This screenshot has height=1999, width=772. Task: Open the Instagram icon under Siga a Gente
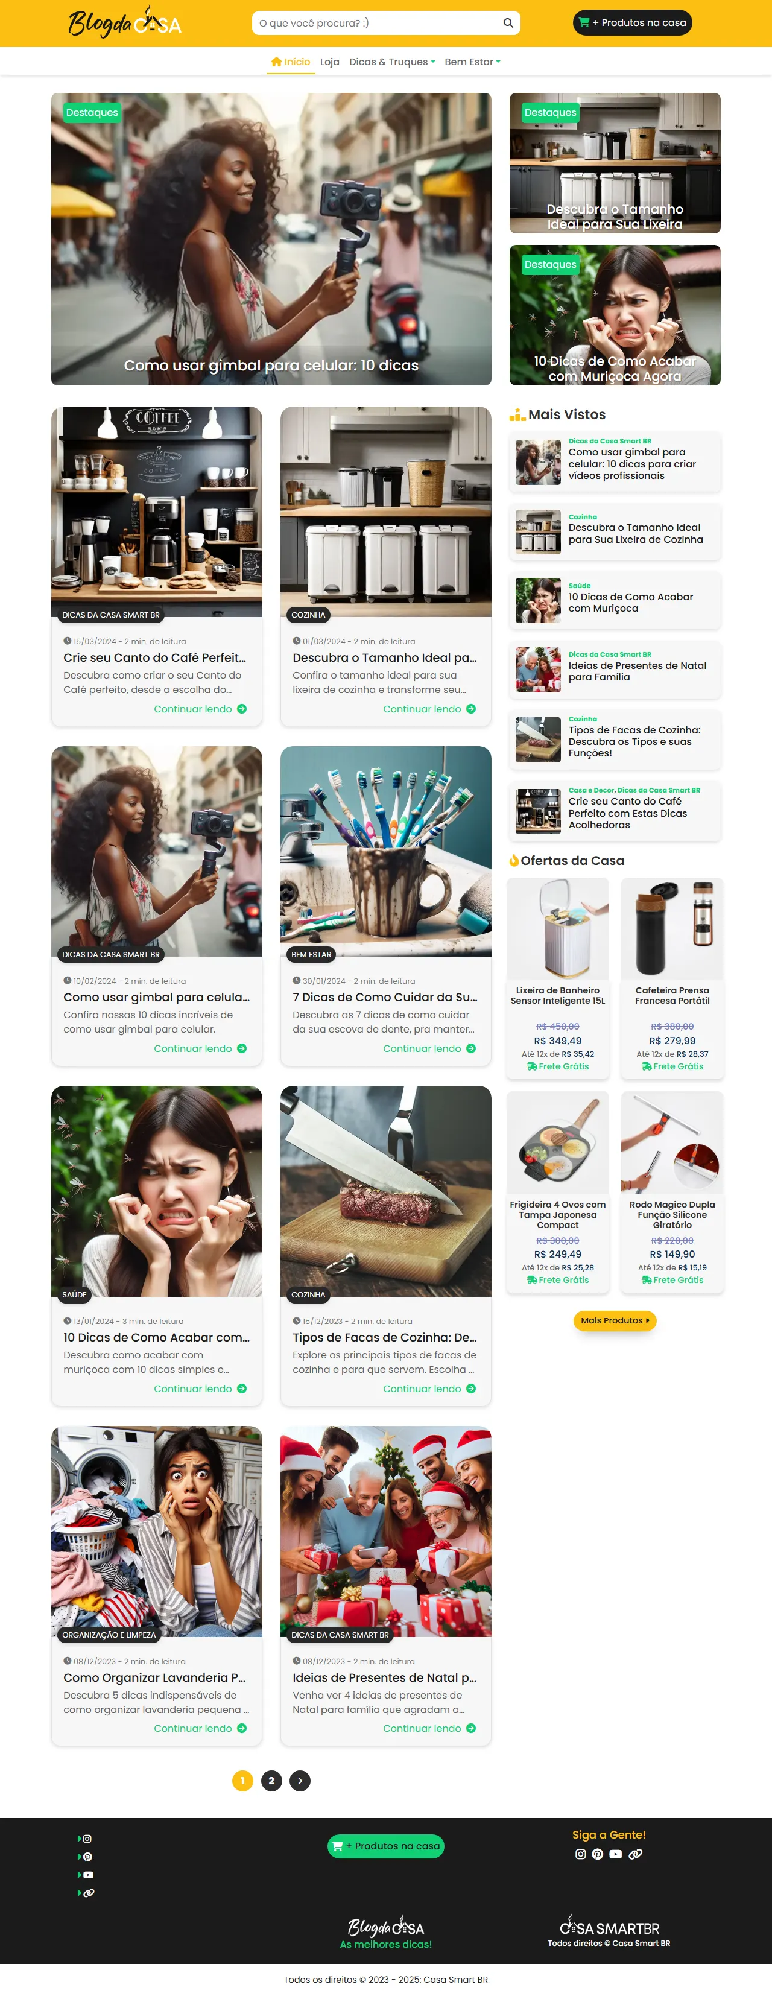point(580,1854)
